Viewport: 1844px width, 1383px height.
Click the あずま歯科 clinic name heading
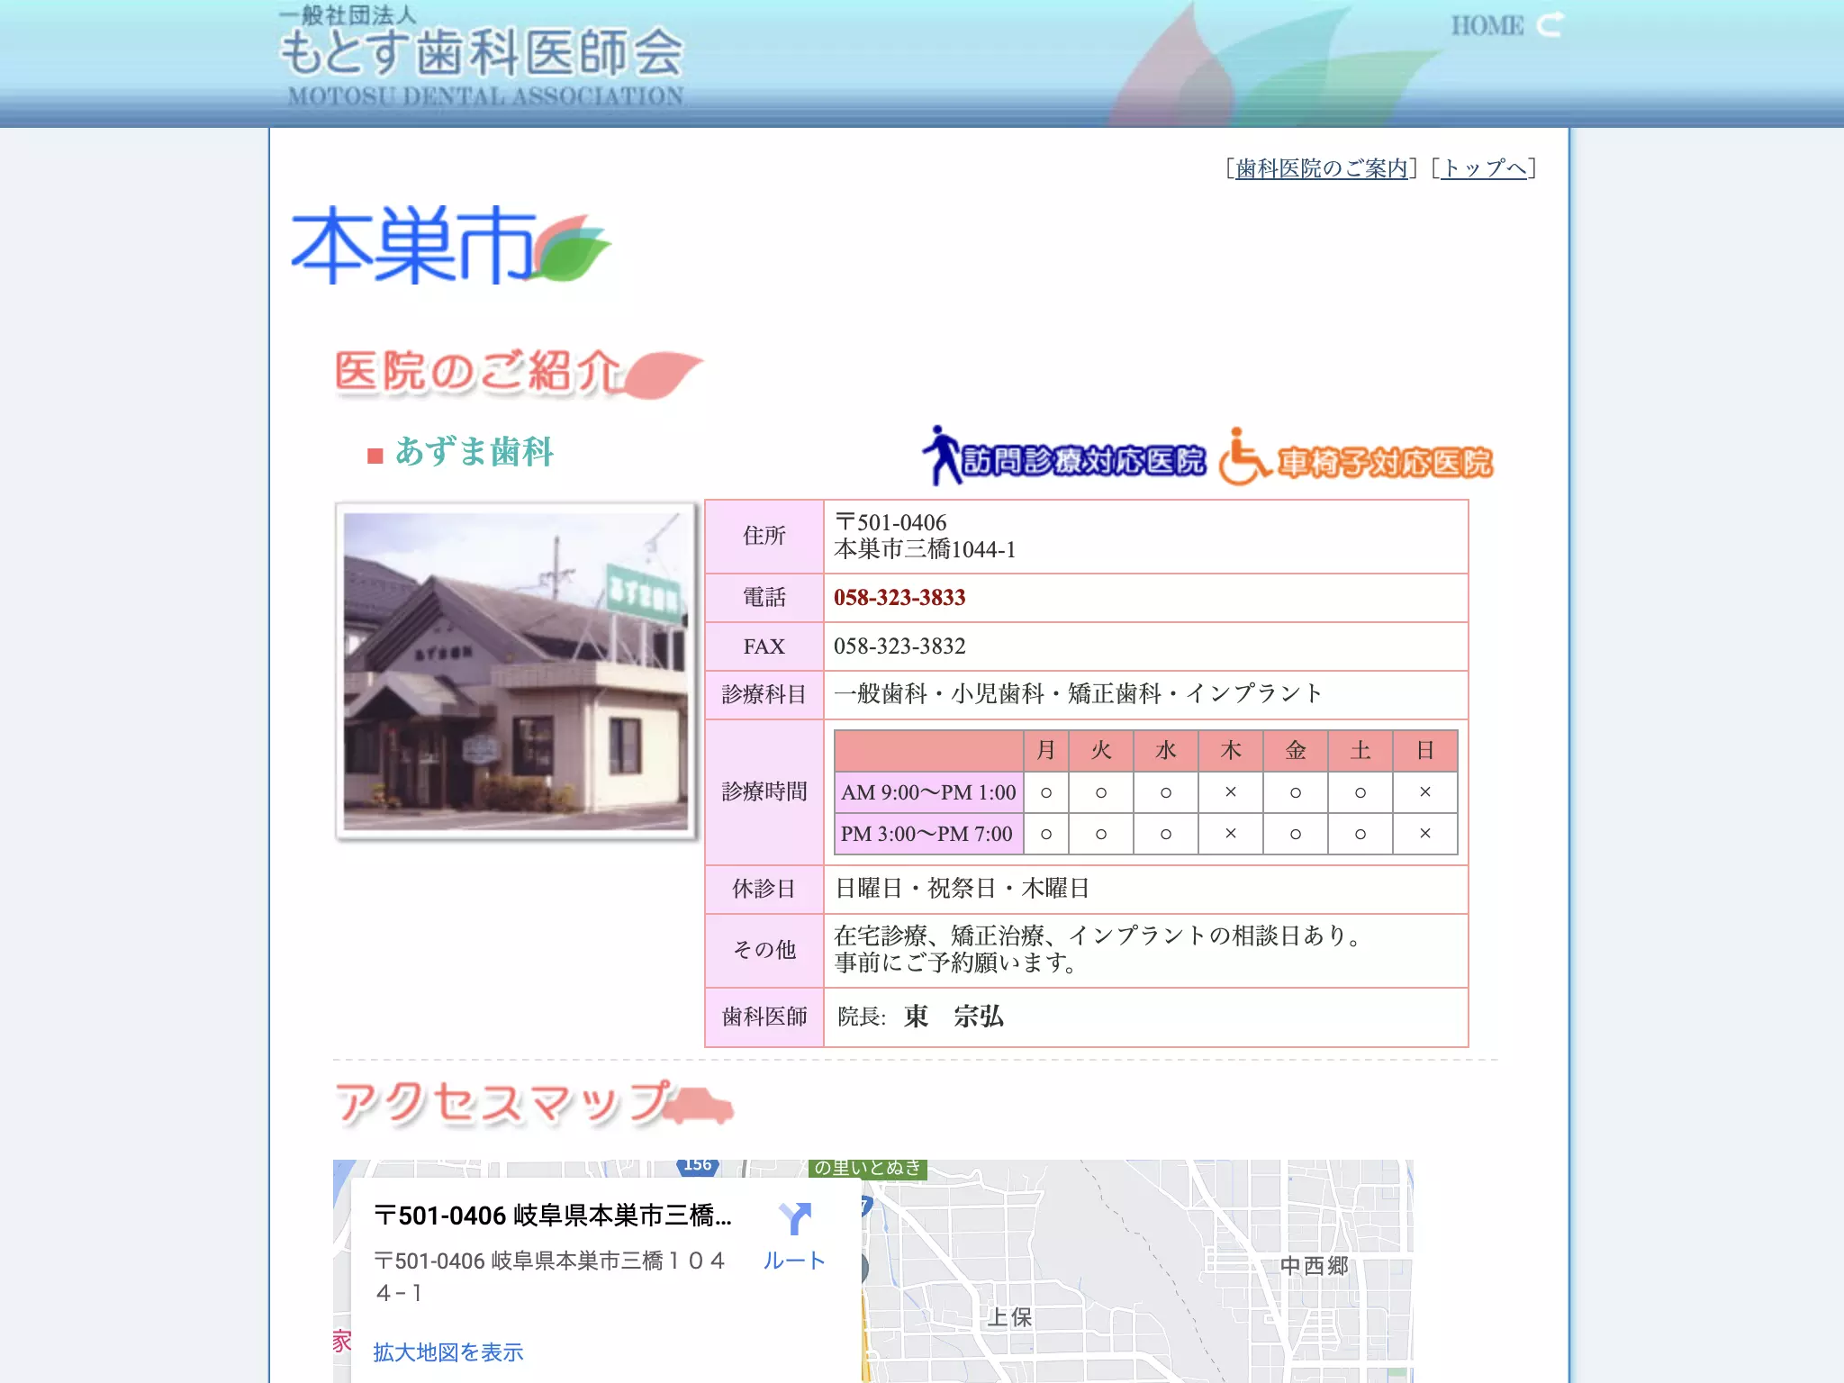click(474, 452)
